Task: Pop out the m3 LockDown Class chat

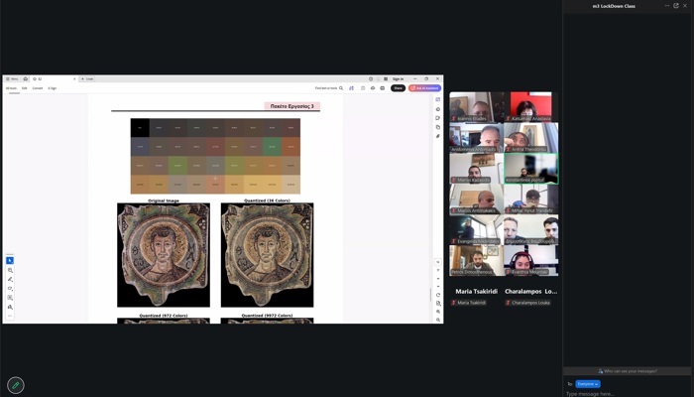Action: pos(676,6)
